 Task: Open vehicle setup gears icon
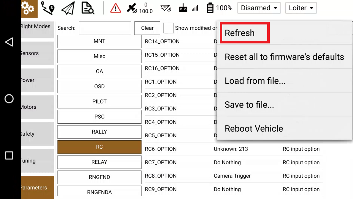28,8
